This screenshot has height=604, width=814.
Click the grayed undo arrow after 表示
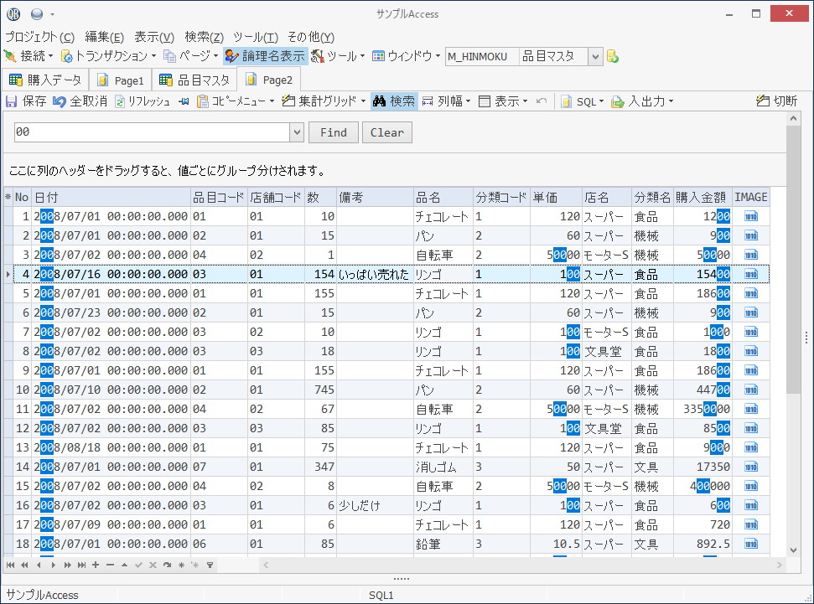tap(542, 101)
